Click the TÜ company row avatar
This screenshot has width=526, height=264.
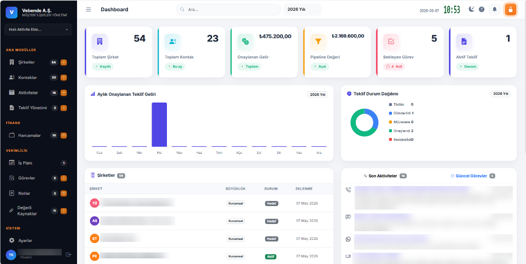(x=95, y=203)
